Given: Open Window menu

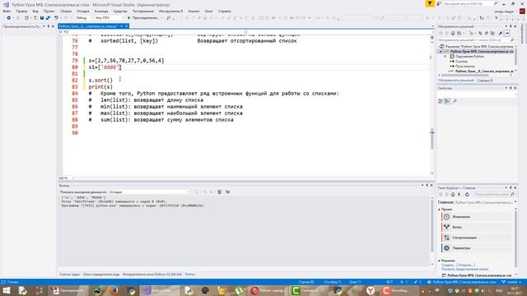Looking at the screenshot, I should (208, 11).
